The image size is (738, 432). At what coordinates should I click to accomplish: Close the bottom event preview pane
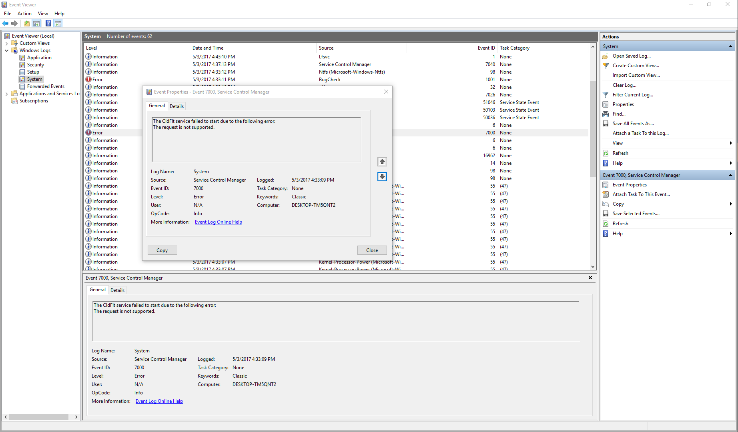[590, 278]
